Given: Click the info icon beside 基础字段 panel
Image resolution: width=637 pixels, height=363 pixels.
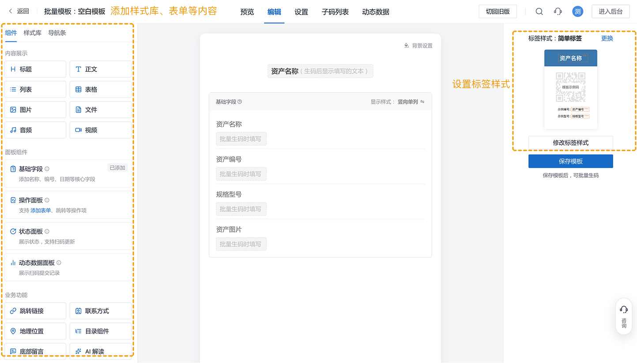Looking at the screenshot, I should pyautogui.click(x=47, y=169).
